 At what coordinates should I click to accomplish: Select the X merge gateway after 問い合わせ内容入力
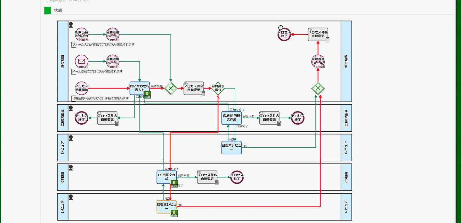[171, 88]
